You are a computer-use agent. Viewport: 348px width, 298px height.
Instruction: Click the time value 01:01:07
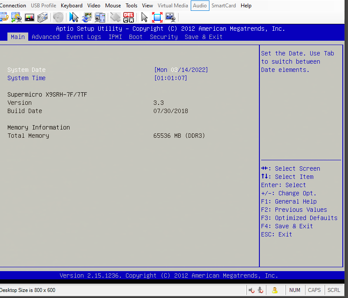click(x=170, y=78)
